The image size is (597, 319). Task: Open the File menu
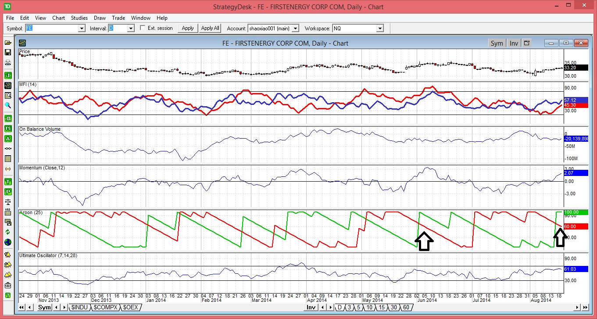coord(11,18)
